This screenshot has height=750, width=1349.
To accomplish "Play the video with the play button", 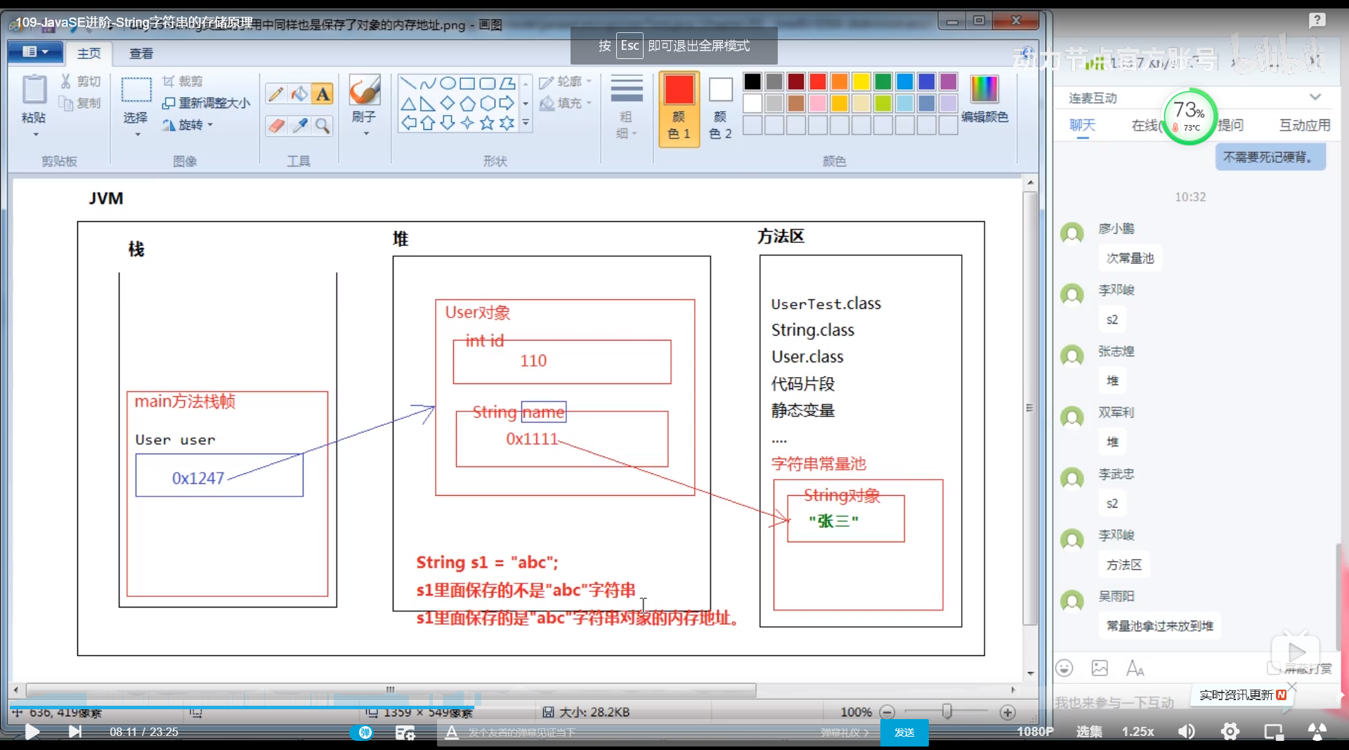I will click(x=32, y=732).
